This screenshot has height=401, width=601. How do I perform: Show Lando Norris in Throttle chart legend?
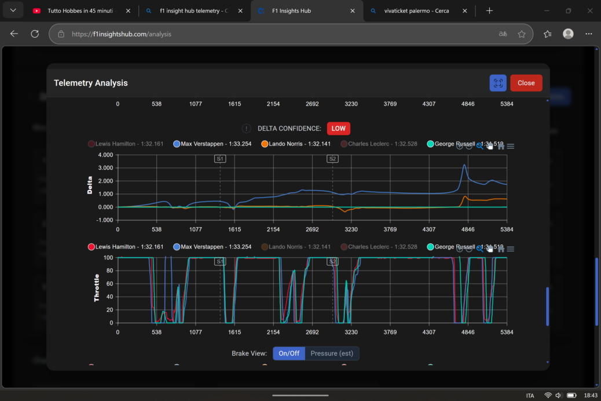[x=295, y=247]
